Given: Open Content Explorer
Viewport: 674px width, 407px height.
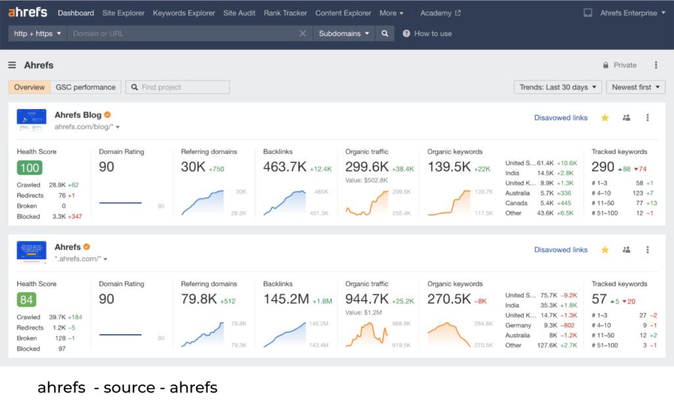Looking at the screenshot, I should point(343,13).
